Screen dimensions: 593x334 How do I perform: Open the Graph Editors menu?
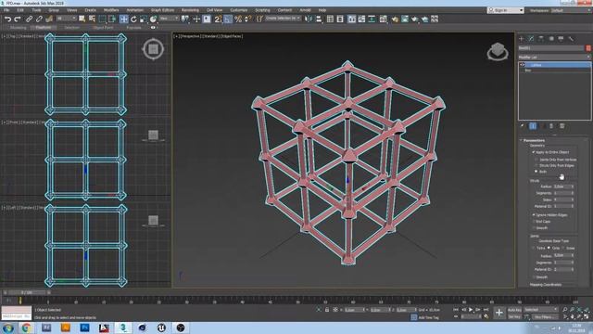point(163,10)
